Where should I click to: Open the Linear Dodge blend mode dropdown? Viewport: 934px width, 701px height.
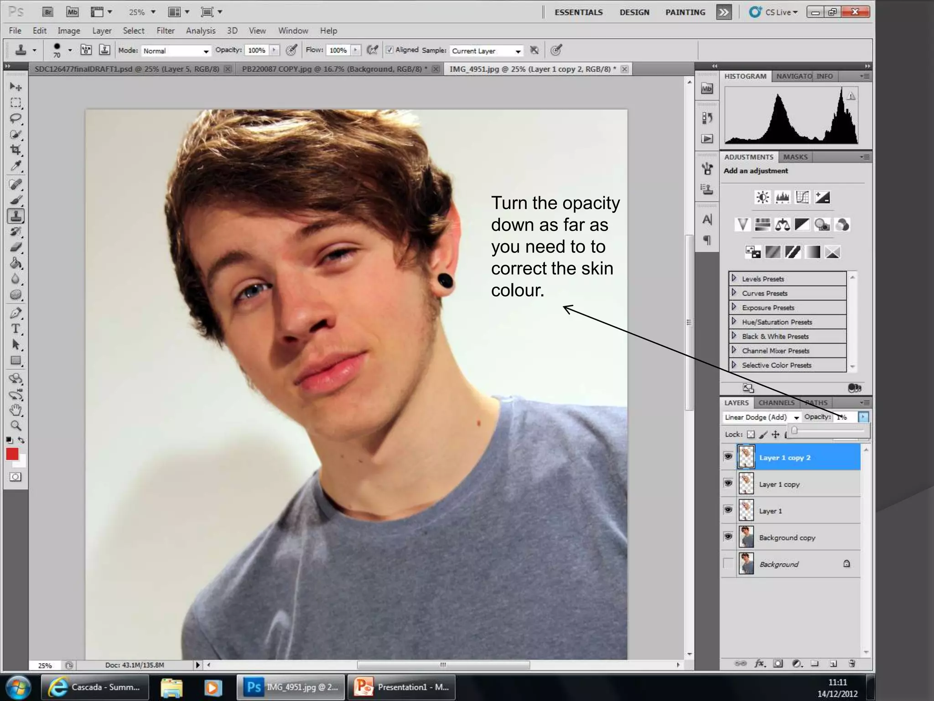762,417
